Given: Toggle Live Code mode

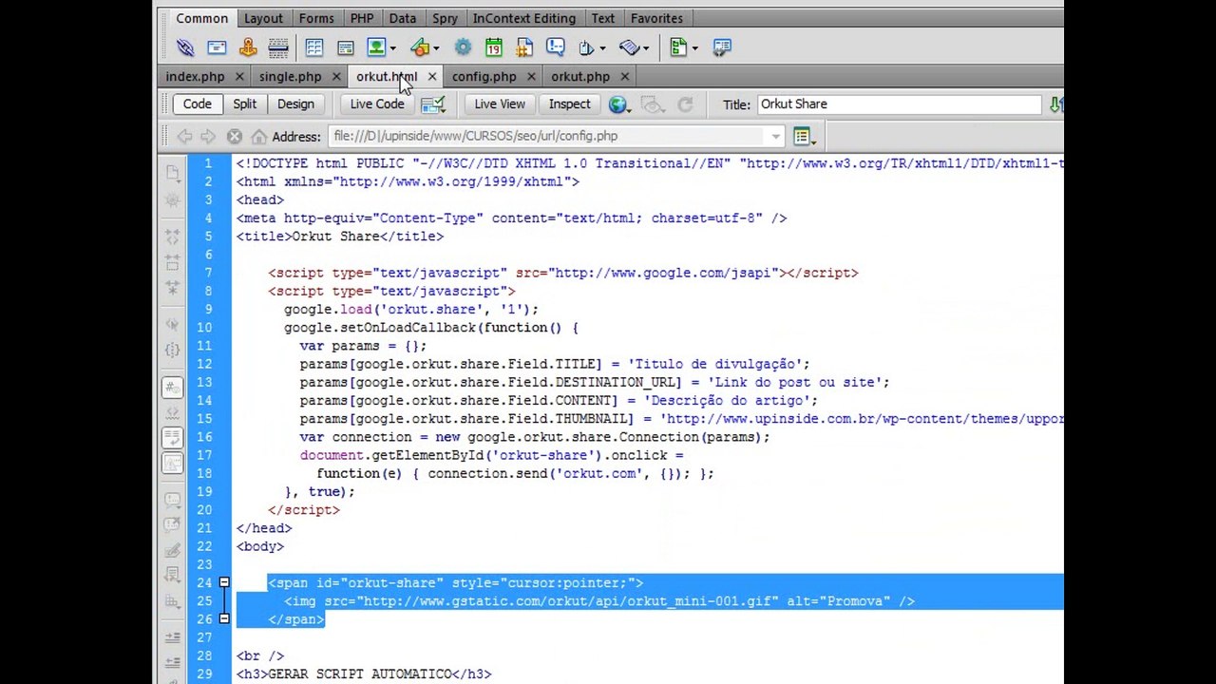Looking at the screenshot, I should point(377,104).
